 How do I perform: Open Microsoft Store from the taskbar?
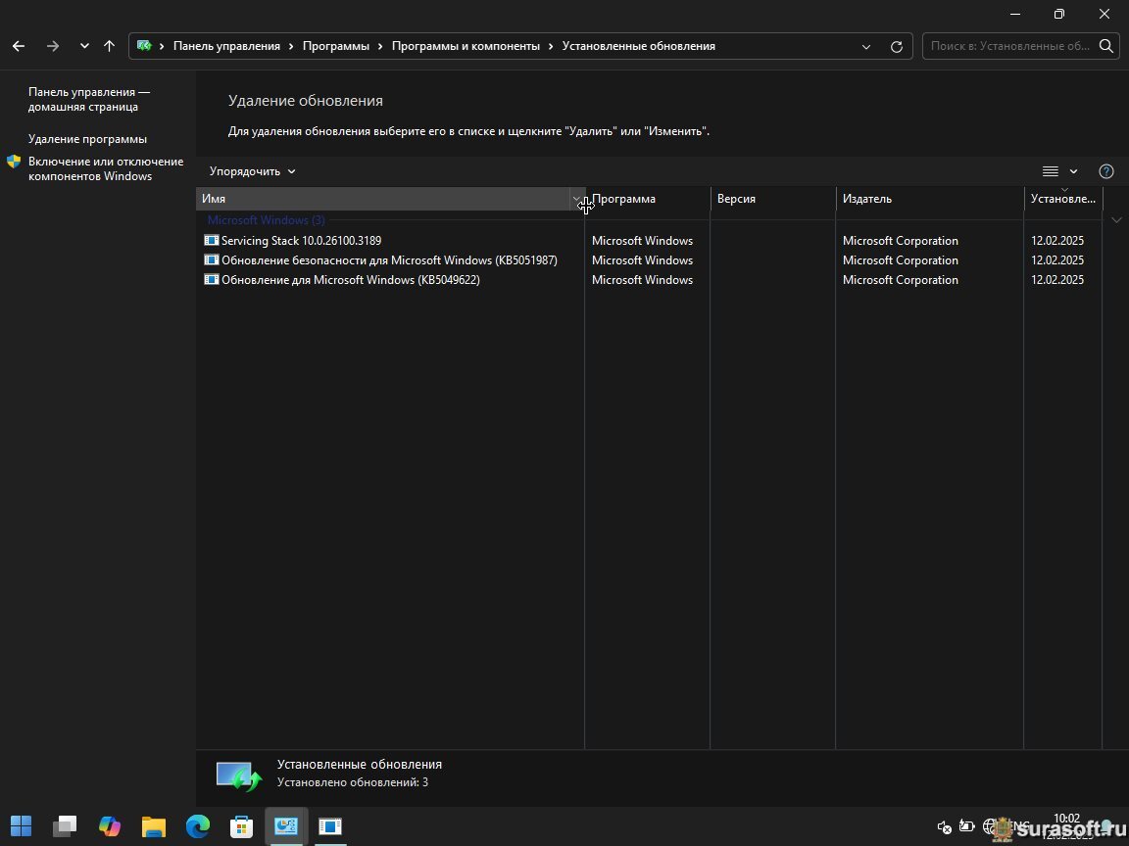[241, 825]
